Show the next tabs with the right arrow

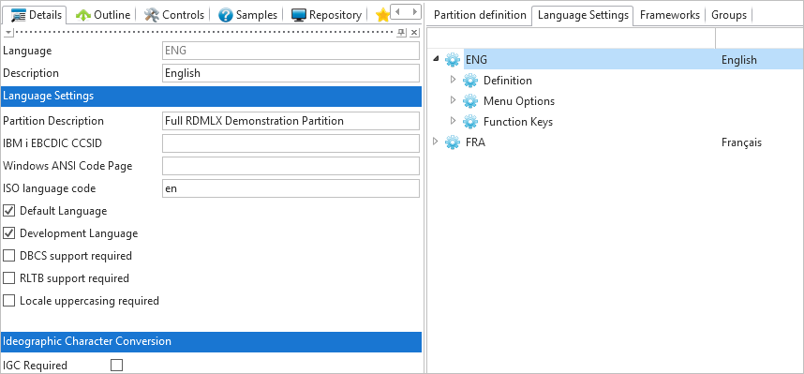[414, 11]
